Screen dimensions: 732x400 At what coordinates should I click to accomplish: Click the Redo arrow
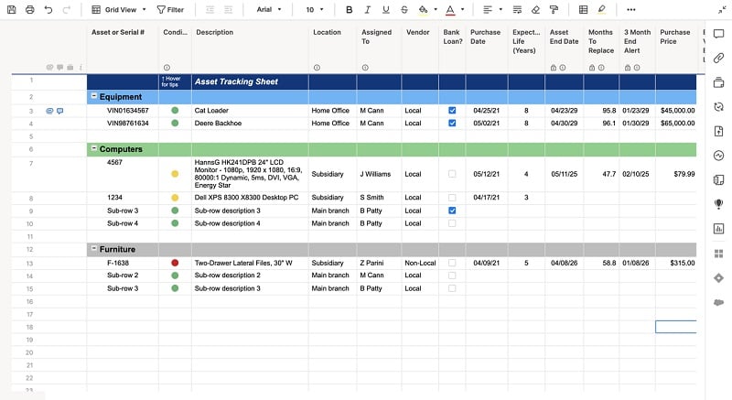pos(66,9)
